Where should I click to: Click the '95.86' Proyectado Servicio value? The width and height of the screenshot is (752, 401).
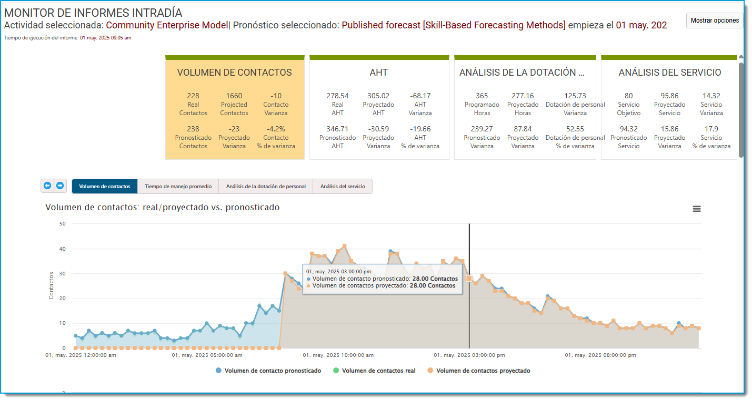(x=669, y=96)
